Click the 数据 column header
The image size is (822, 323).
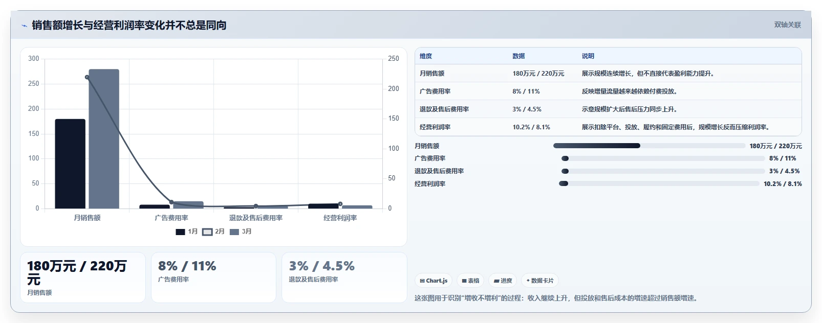point(519,56)
